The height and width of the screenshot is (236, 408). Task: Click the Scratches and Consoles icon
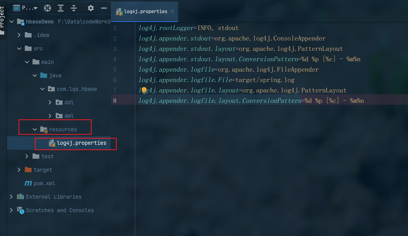pyautogui.click(x=20, y=210)
